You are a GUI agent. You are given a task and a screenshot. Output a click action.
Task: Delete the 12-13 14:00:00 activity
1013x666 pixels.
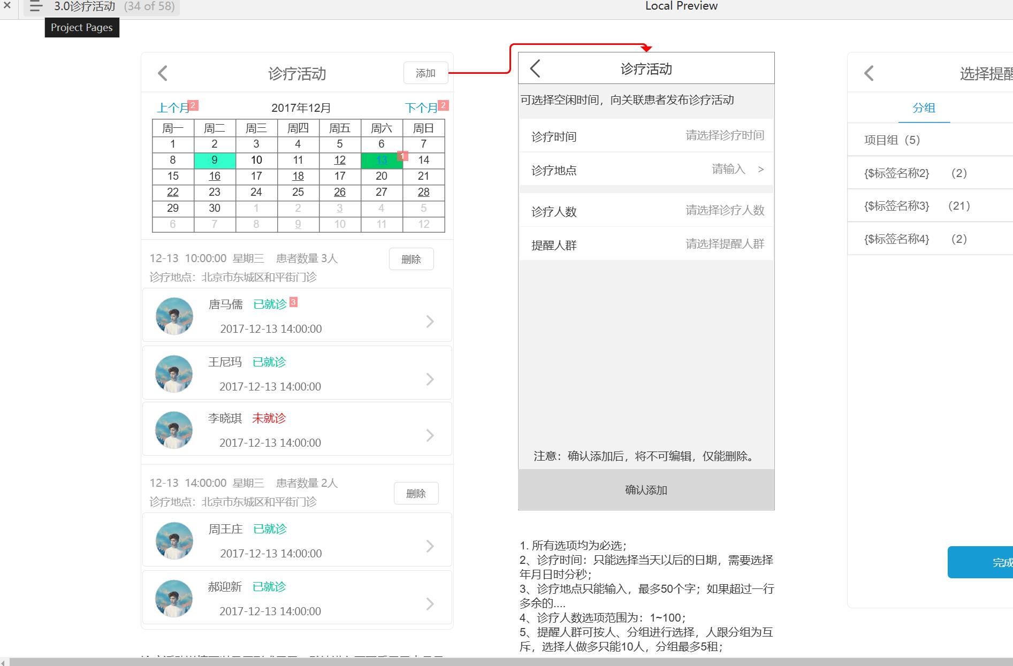pos(416,493)
